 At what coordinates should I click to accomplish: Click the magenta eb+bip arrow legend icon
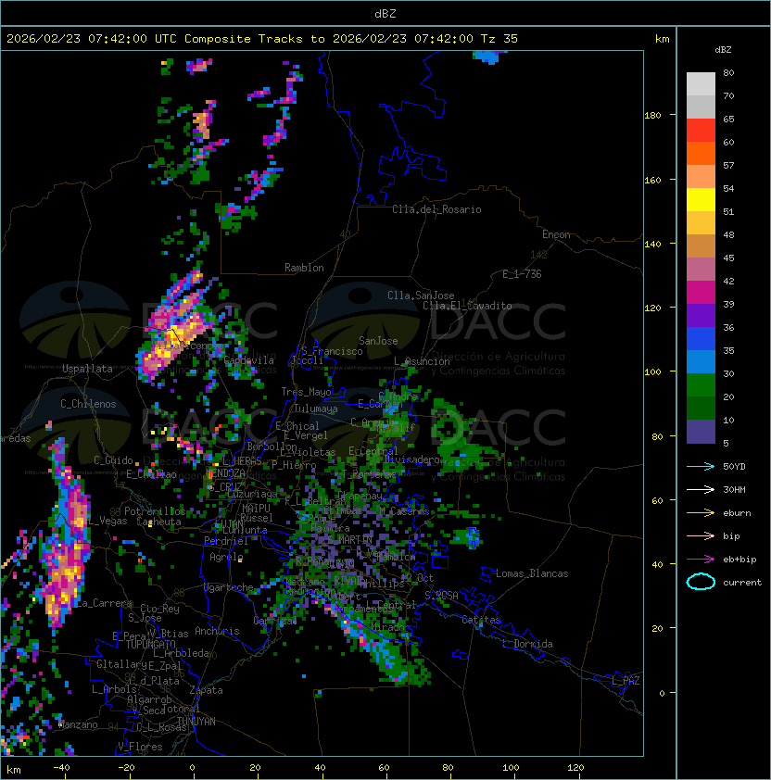click(701, 560)
